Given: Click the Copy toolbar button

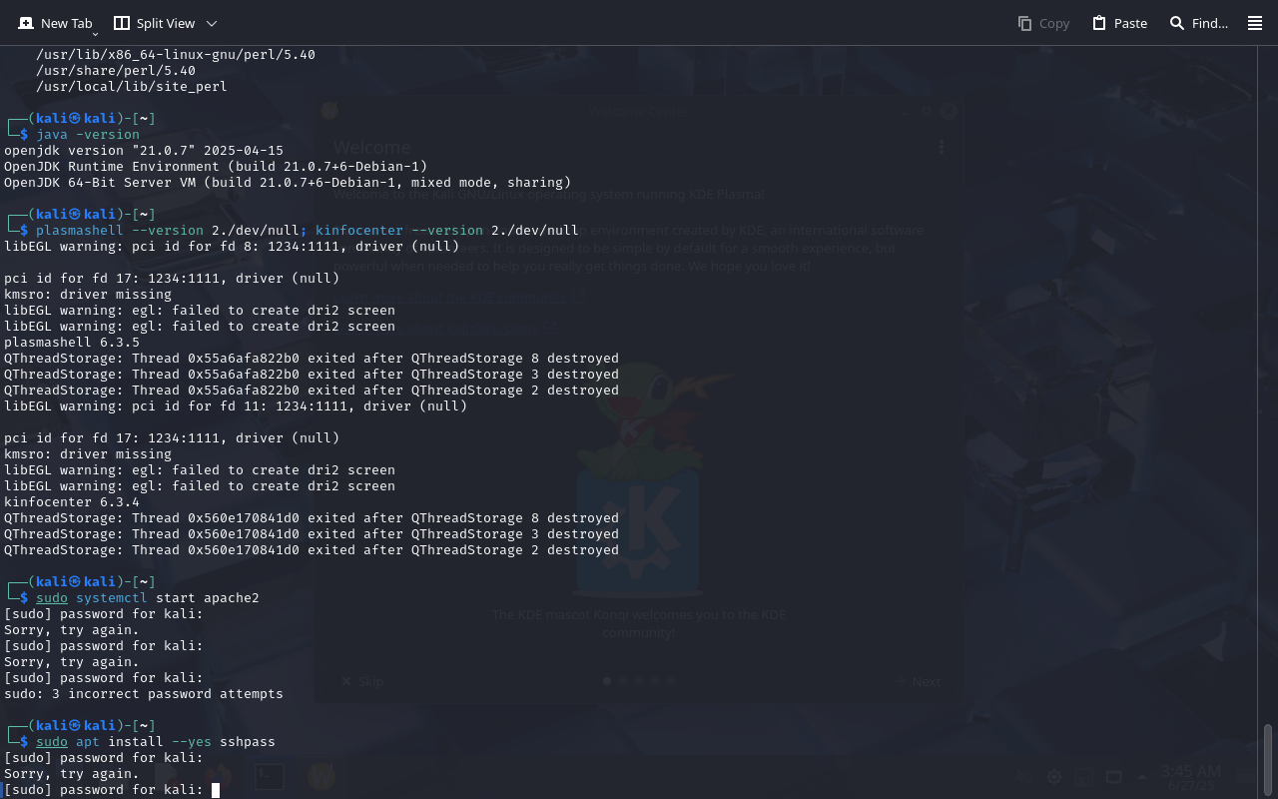Looking at the screenshot, I should pyautogui.click(x=1043, y=23).
